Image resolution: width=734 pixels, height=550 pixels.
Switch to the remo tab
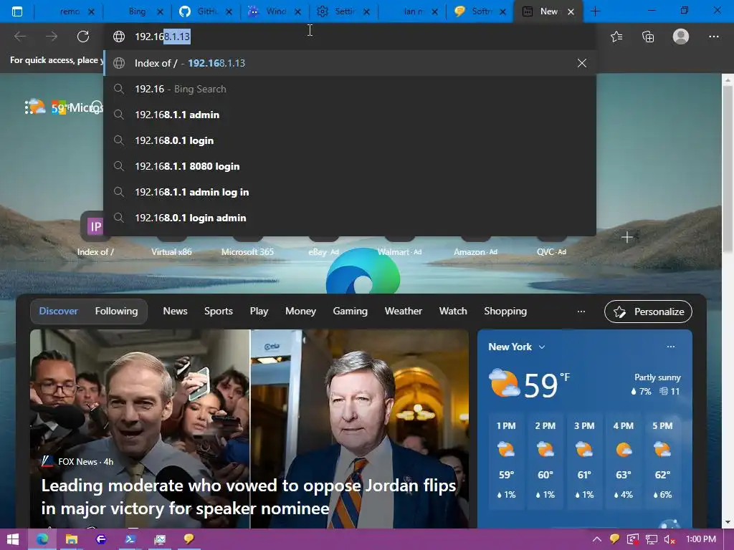click(69, 11)
